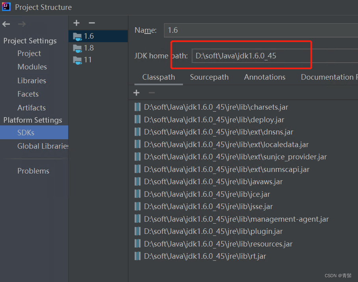The width and height of the screenshot is (358, 282).
Task: Select the ext\dnsns.jar classpath entry
Action: pos(218,132)
